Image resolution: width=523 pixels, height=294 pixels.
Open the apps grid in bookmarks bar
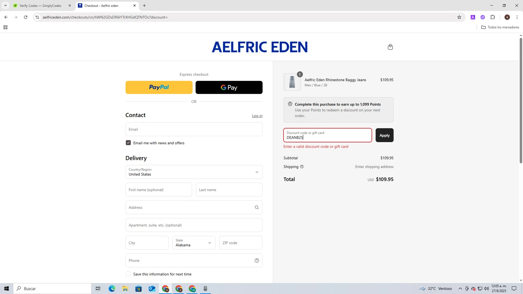pos(5,27)
